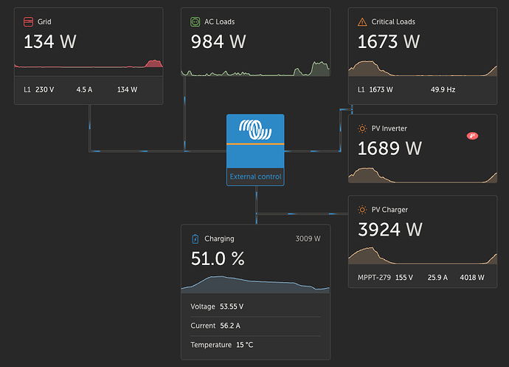Click the PV Charger sun icon

pyautogui.click(x=362, y=210)
